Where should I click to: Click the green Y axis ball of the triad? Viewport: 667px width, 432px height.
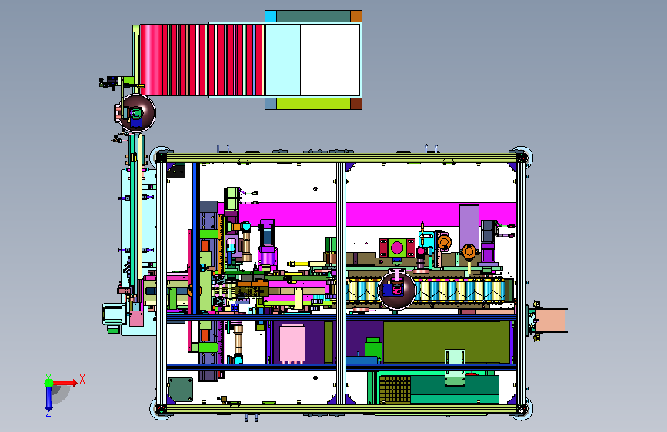point(48,383)
